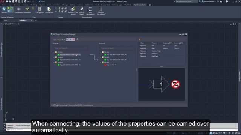Open the Assemblies tool
This screenshot has width=241, height=135.
click(27, 10)
